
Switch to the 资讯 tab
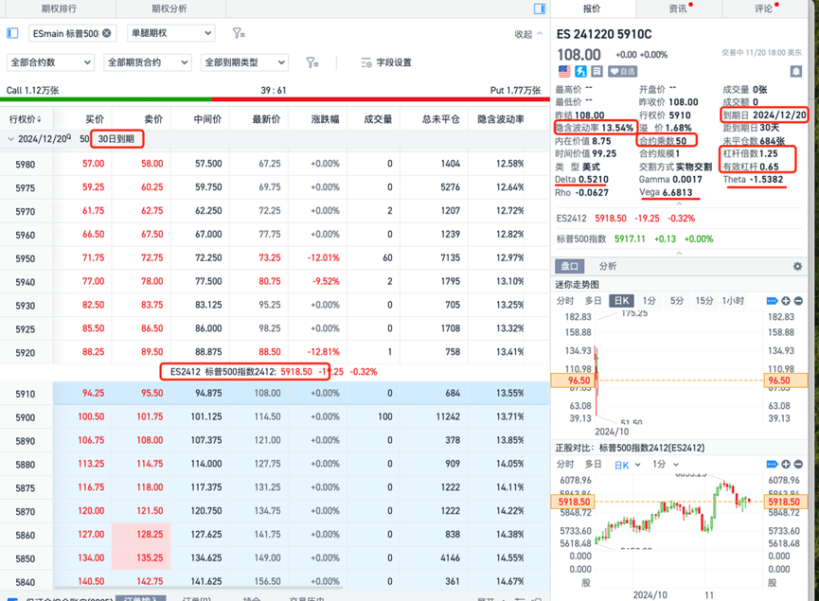tap(678, 9)
